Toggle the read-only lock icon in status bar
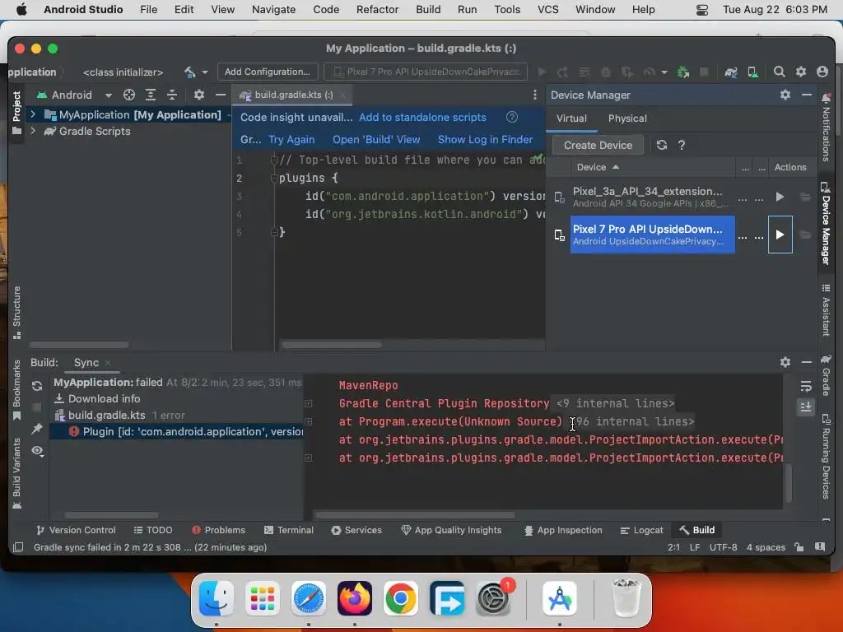 pyautogui.click(x=799, y=547)
